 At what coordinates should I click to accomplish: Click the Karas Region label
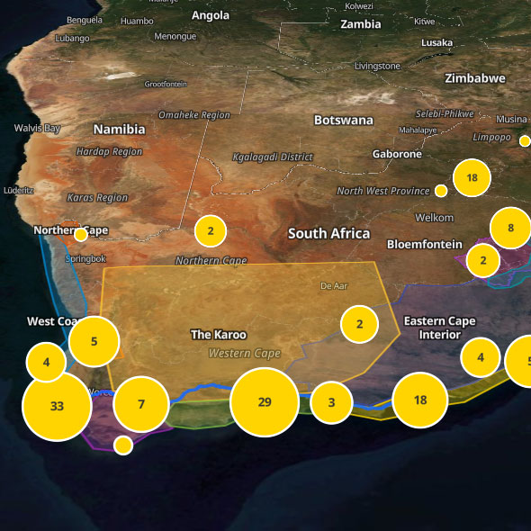pos(97,198)
